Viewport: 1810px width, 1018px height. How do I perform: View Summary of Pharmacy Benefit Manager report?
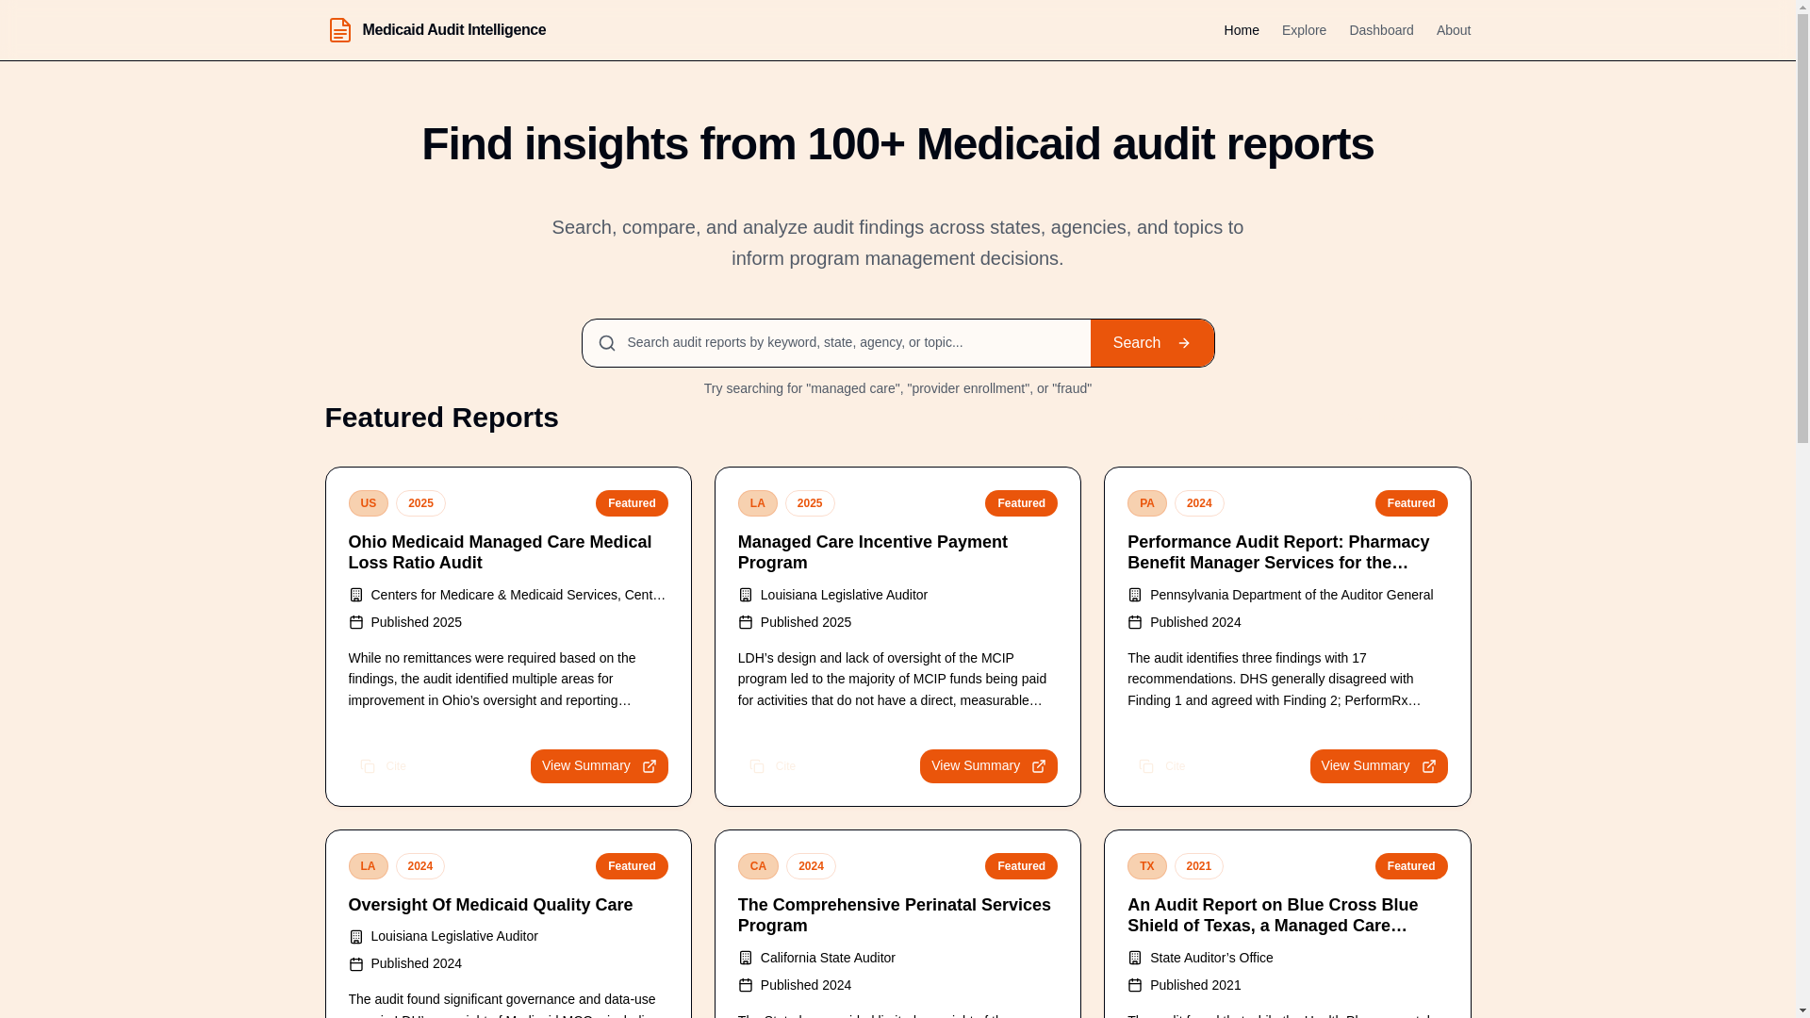click(x=1379, y=766)
